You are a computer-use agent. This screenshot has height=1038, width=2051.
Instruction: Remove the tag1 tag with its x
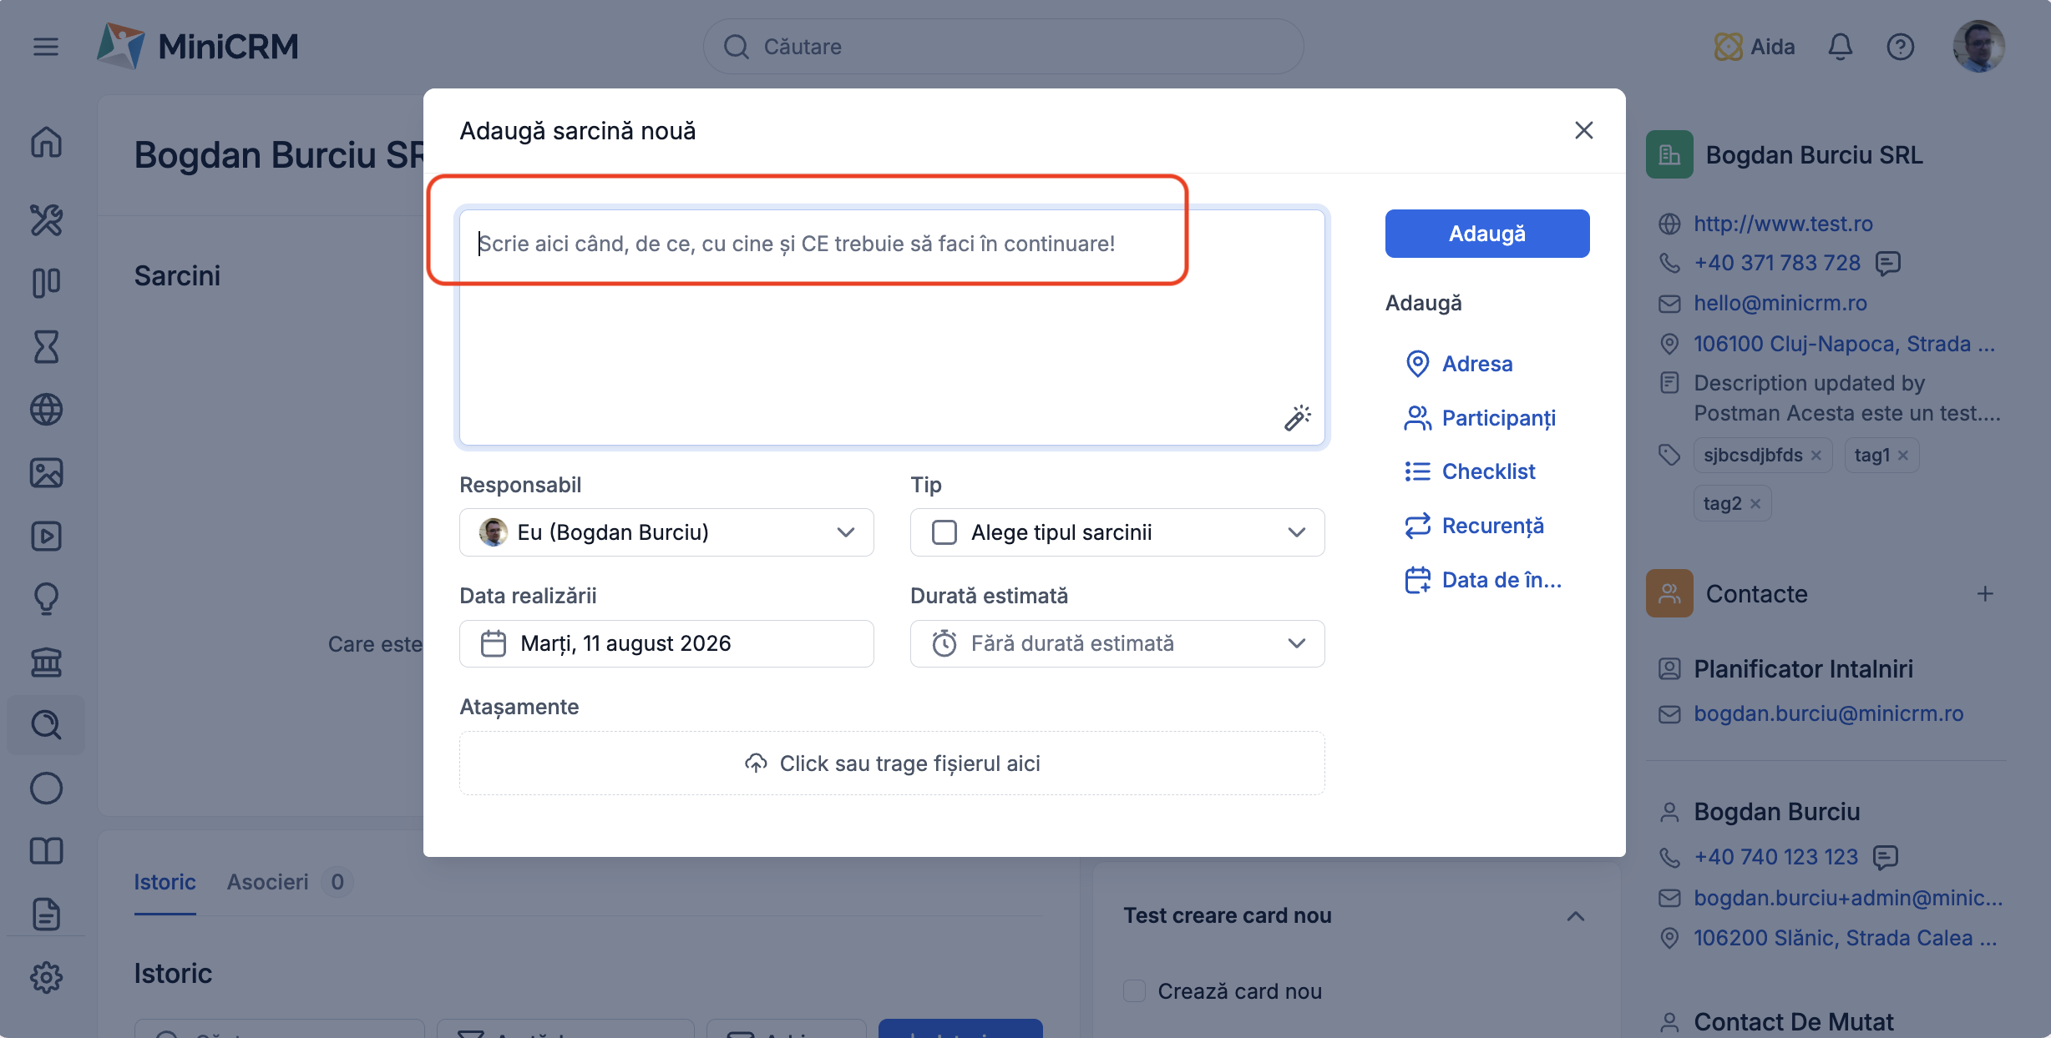point(1903,456)
